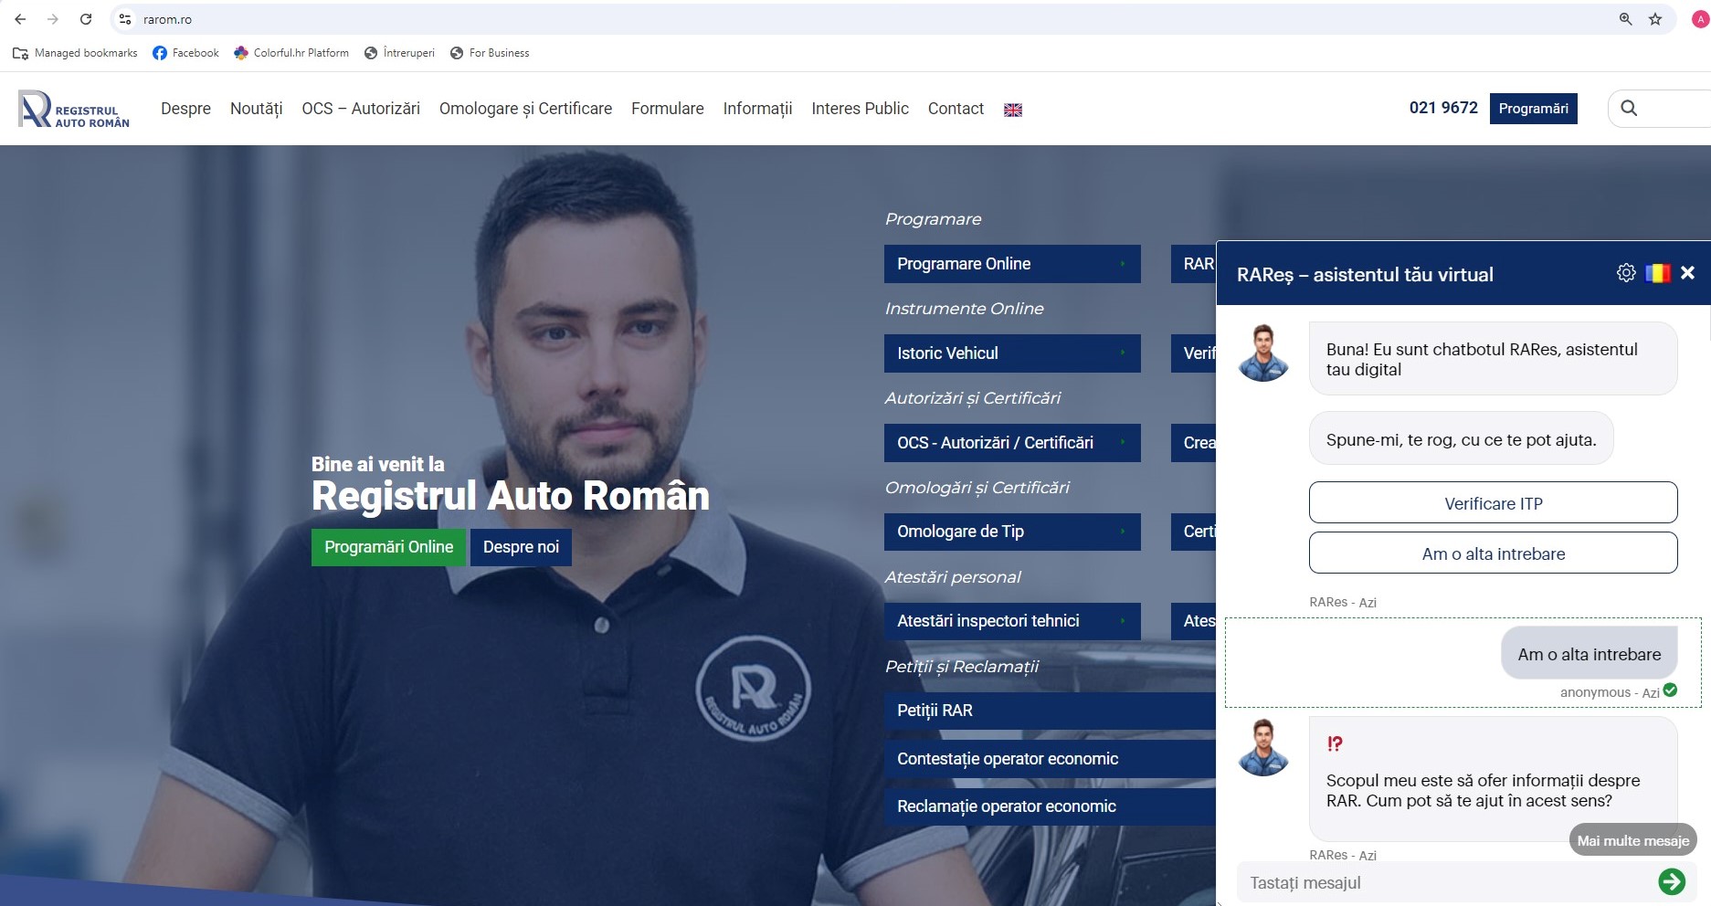Open the Informații menu
Viewport: 1711px width, 906px height.
click(757, 109)
